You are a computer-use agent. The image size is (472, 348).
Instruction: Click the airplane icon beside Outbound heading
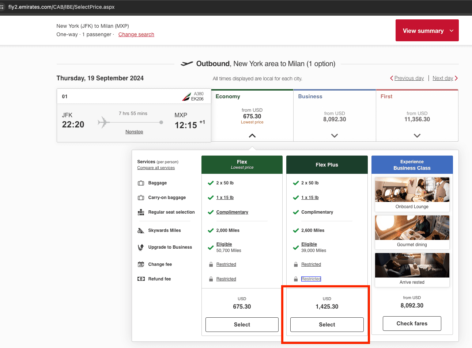(x=187, y=64)
